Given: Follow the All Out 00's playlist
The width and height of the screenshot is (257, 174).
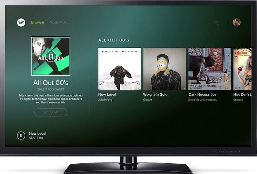Looking at the screenshot, I should pyautogui.click(x=51, y=112).
